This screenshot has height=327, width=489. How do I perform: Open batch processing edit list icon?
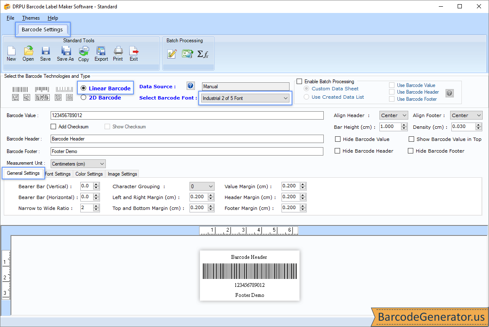coord(172,54)
